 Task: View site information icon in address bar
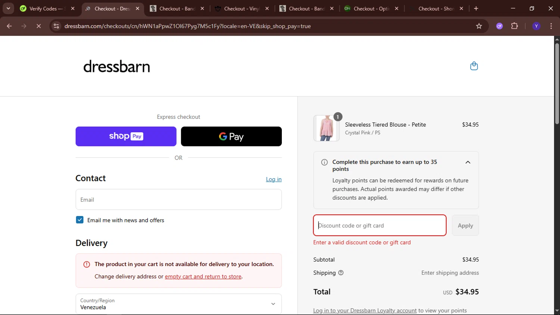56,26
